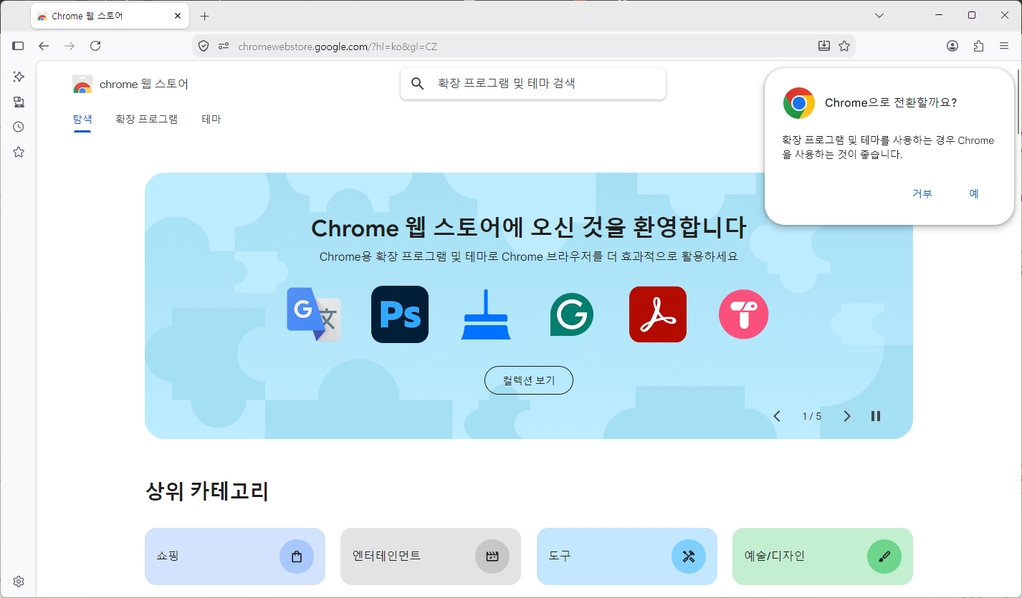Image resolution: width=1022 pixels, height=598 pixels.
Task: Click the Chrome Web Store logo
Action: pos(82,85)
